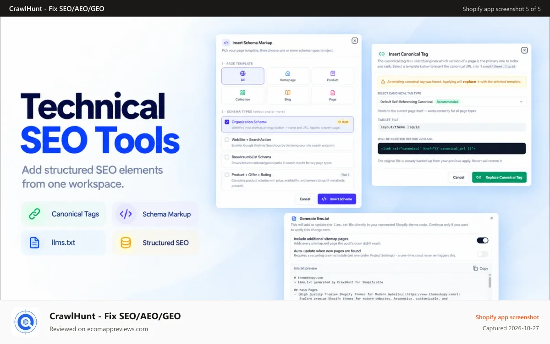Click the Schema Markup feature chip label
The width and height of the screenshot is (550, 344).
click(x=166, y=214)
